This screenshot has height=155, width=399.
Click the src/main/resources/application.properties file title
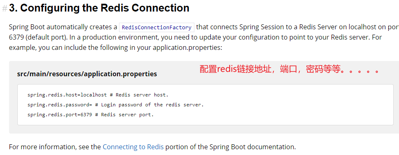[87, 74]
